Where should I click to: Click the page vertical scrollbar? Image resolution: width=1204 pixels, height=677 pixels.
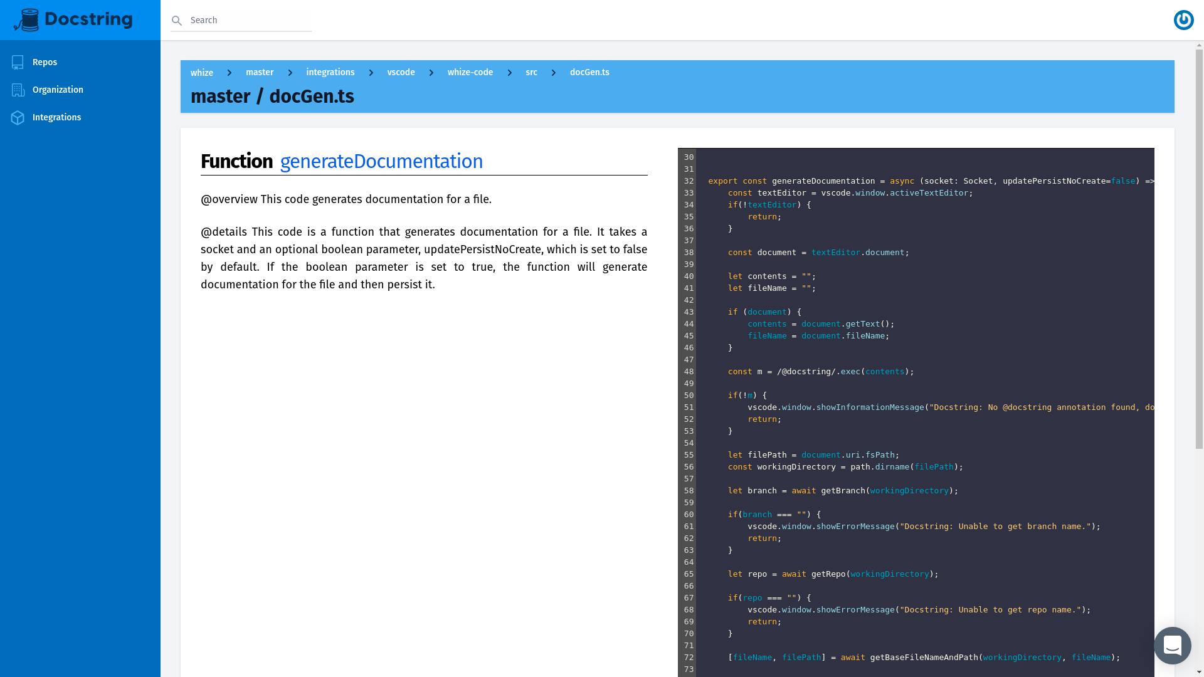click(1199, 249)
